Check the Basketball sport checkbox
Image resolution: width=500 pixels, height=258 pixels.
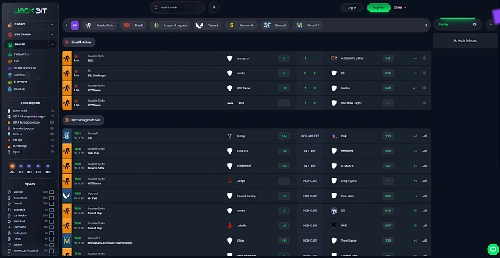52,198
